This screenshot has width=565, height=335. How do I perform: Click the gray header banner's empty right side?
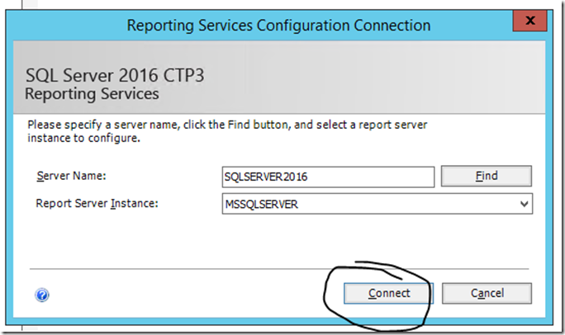point(413,83)
